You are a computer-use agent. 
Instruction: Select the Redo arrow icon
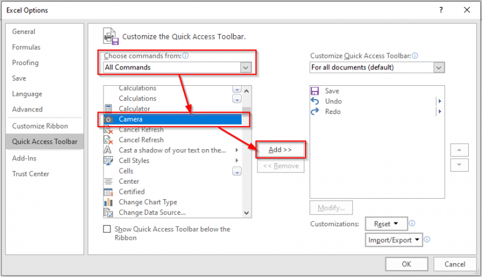[315, 112]
